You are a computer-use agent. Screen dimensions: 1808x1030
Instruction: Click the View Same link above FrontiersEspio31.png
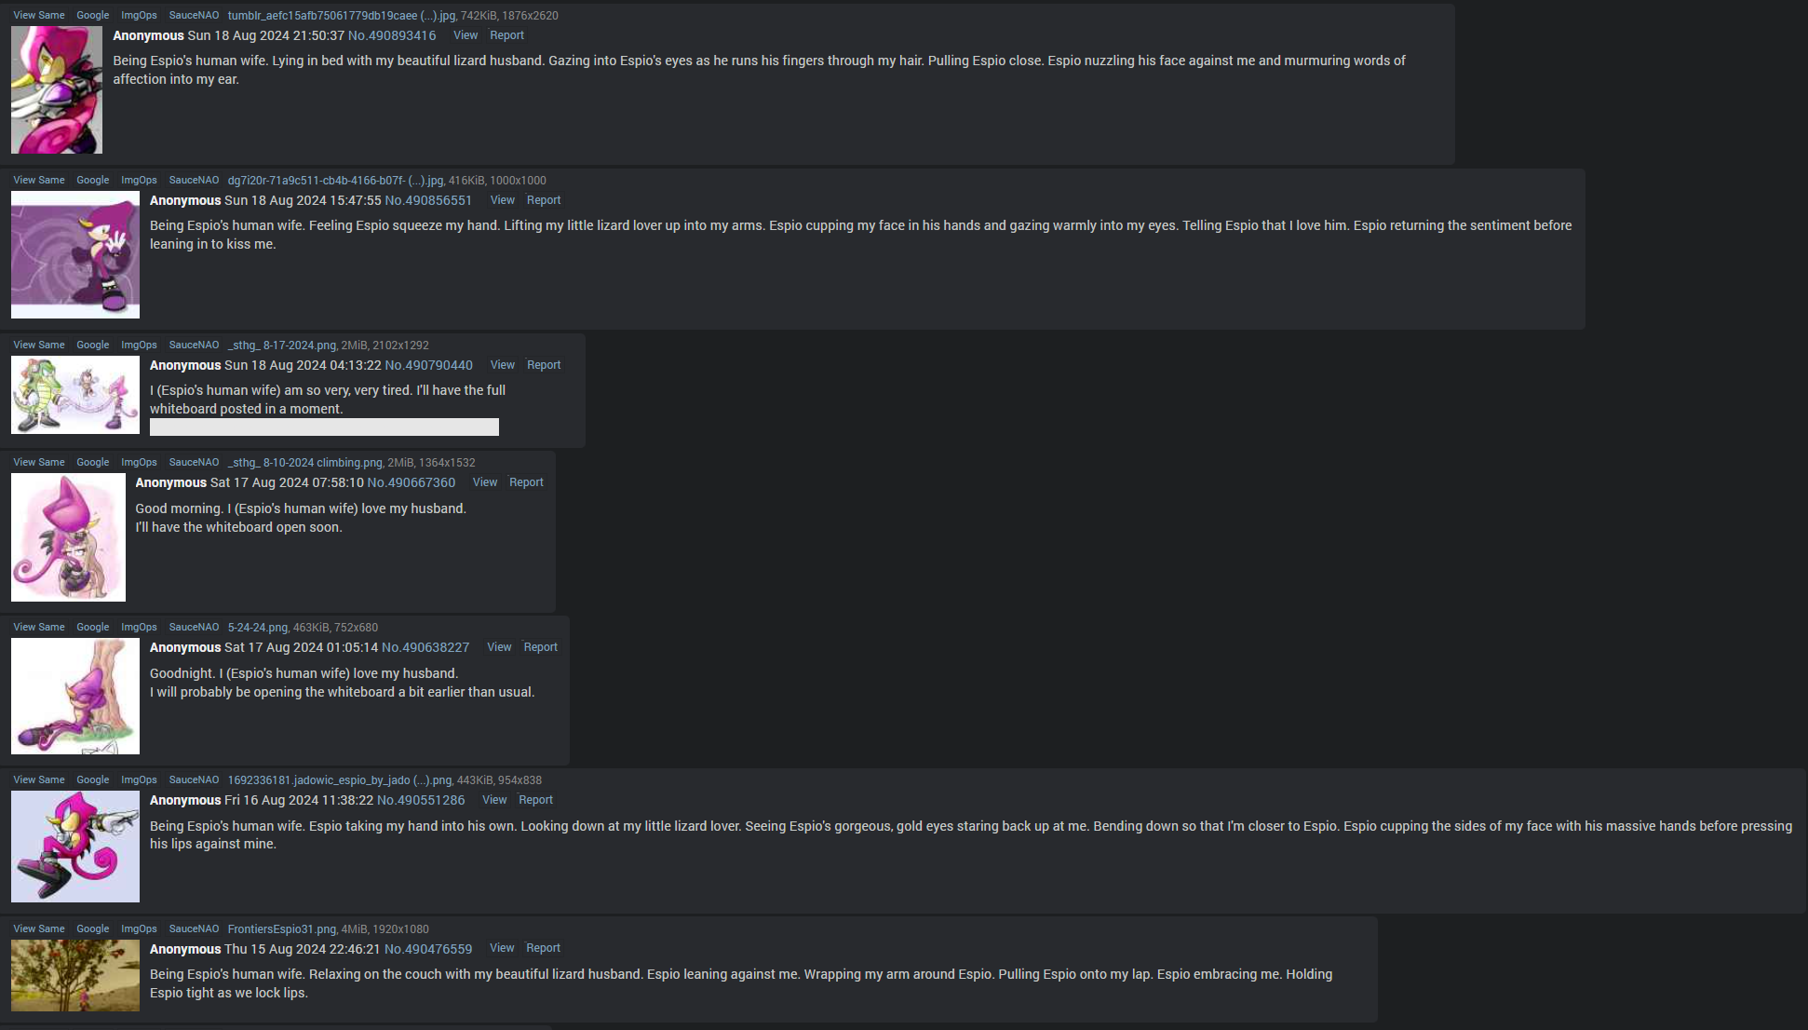(x=39, y=928)
